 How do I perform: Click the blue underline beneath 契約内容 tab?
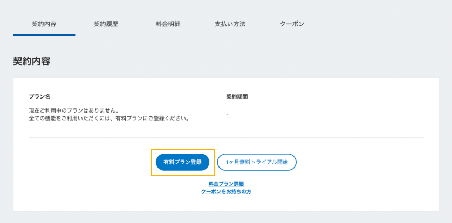pyautogui.click(x=44, y=35)
